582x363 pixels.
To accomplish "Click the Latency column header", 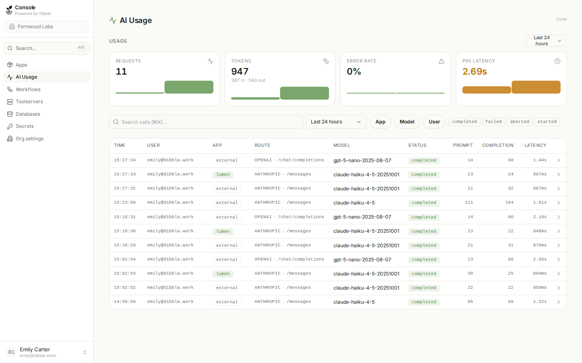I will click(x=535, y=146).
